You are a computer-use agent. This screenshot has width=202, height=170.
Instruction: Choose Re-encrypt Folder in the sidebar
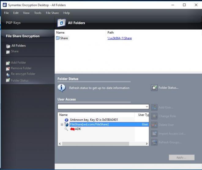click(x=23, y=74)
